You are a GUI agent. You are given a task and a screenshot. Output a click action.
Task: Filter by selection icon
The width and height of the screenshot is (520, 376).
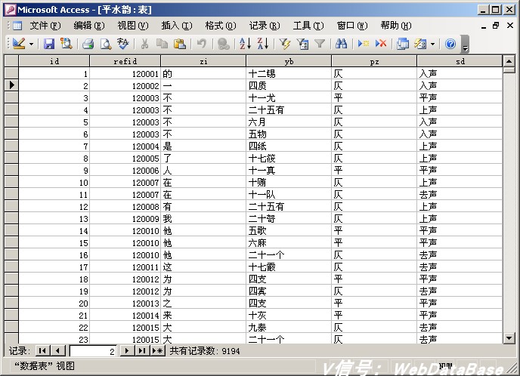pos(284,43)
